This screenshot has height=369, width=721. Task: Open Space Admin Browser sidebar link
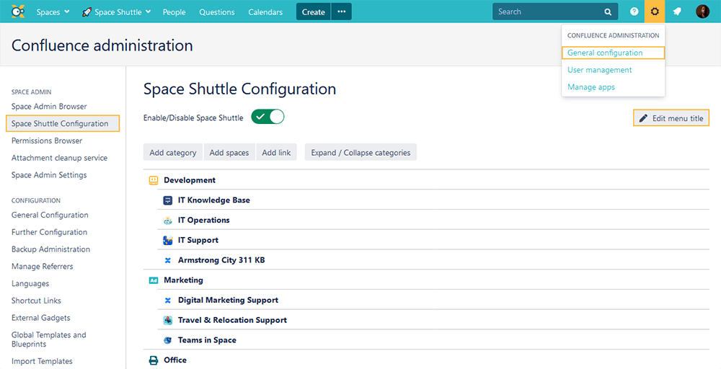point(49,106)
